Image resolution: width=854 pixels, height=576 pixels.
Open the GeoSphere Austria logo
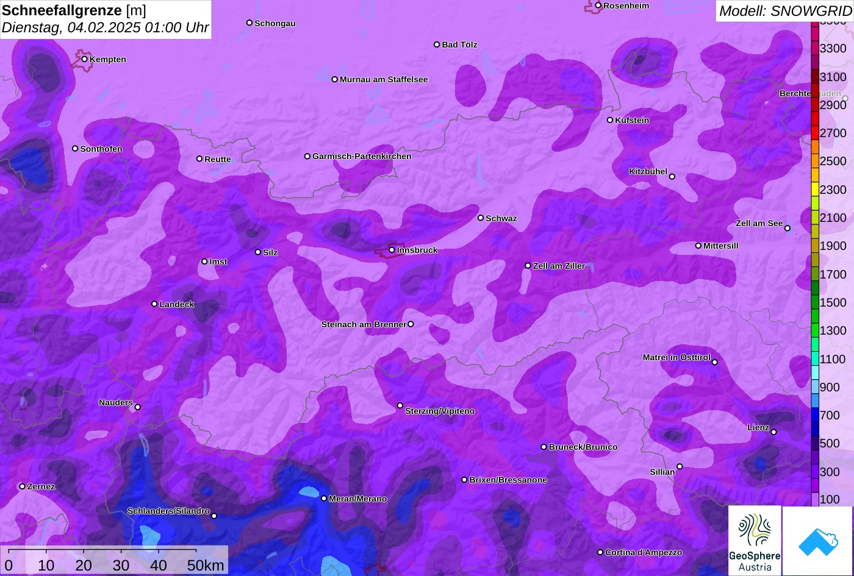(755, 540)
